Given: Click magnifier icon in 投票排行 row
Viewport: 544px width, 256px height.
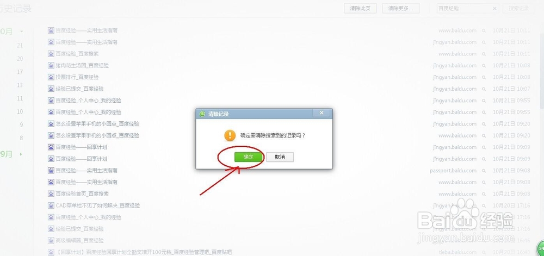Looking at the screenshot, I should click(x=484, y=77).
